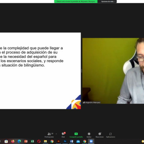Expand the arrow next to Participantes

pos(56,134)
